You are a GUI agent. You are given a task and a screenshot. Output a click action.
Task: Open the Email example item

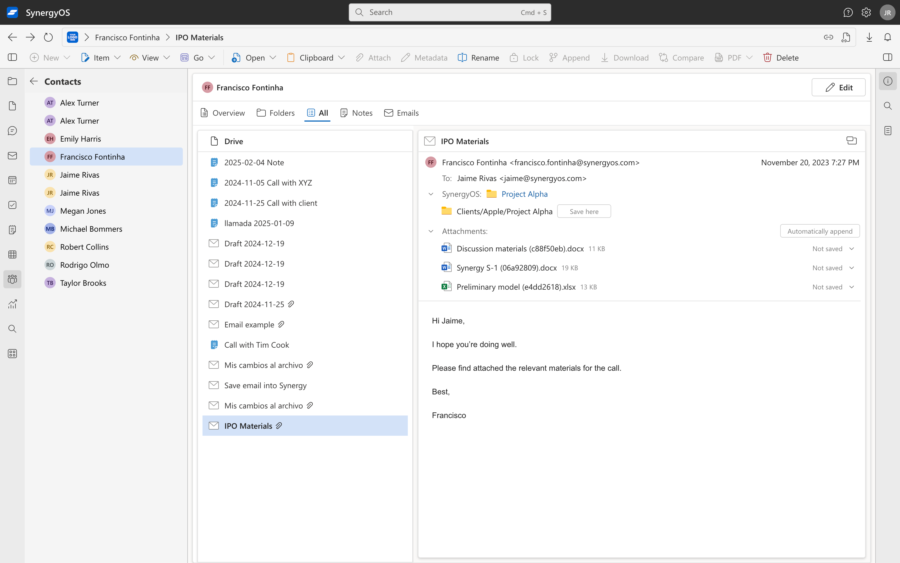pos(305,325)
